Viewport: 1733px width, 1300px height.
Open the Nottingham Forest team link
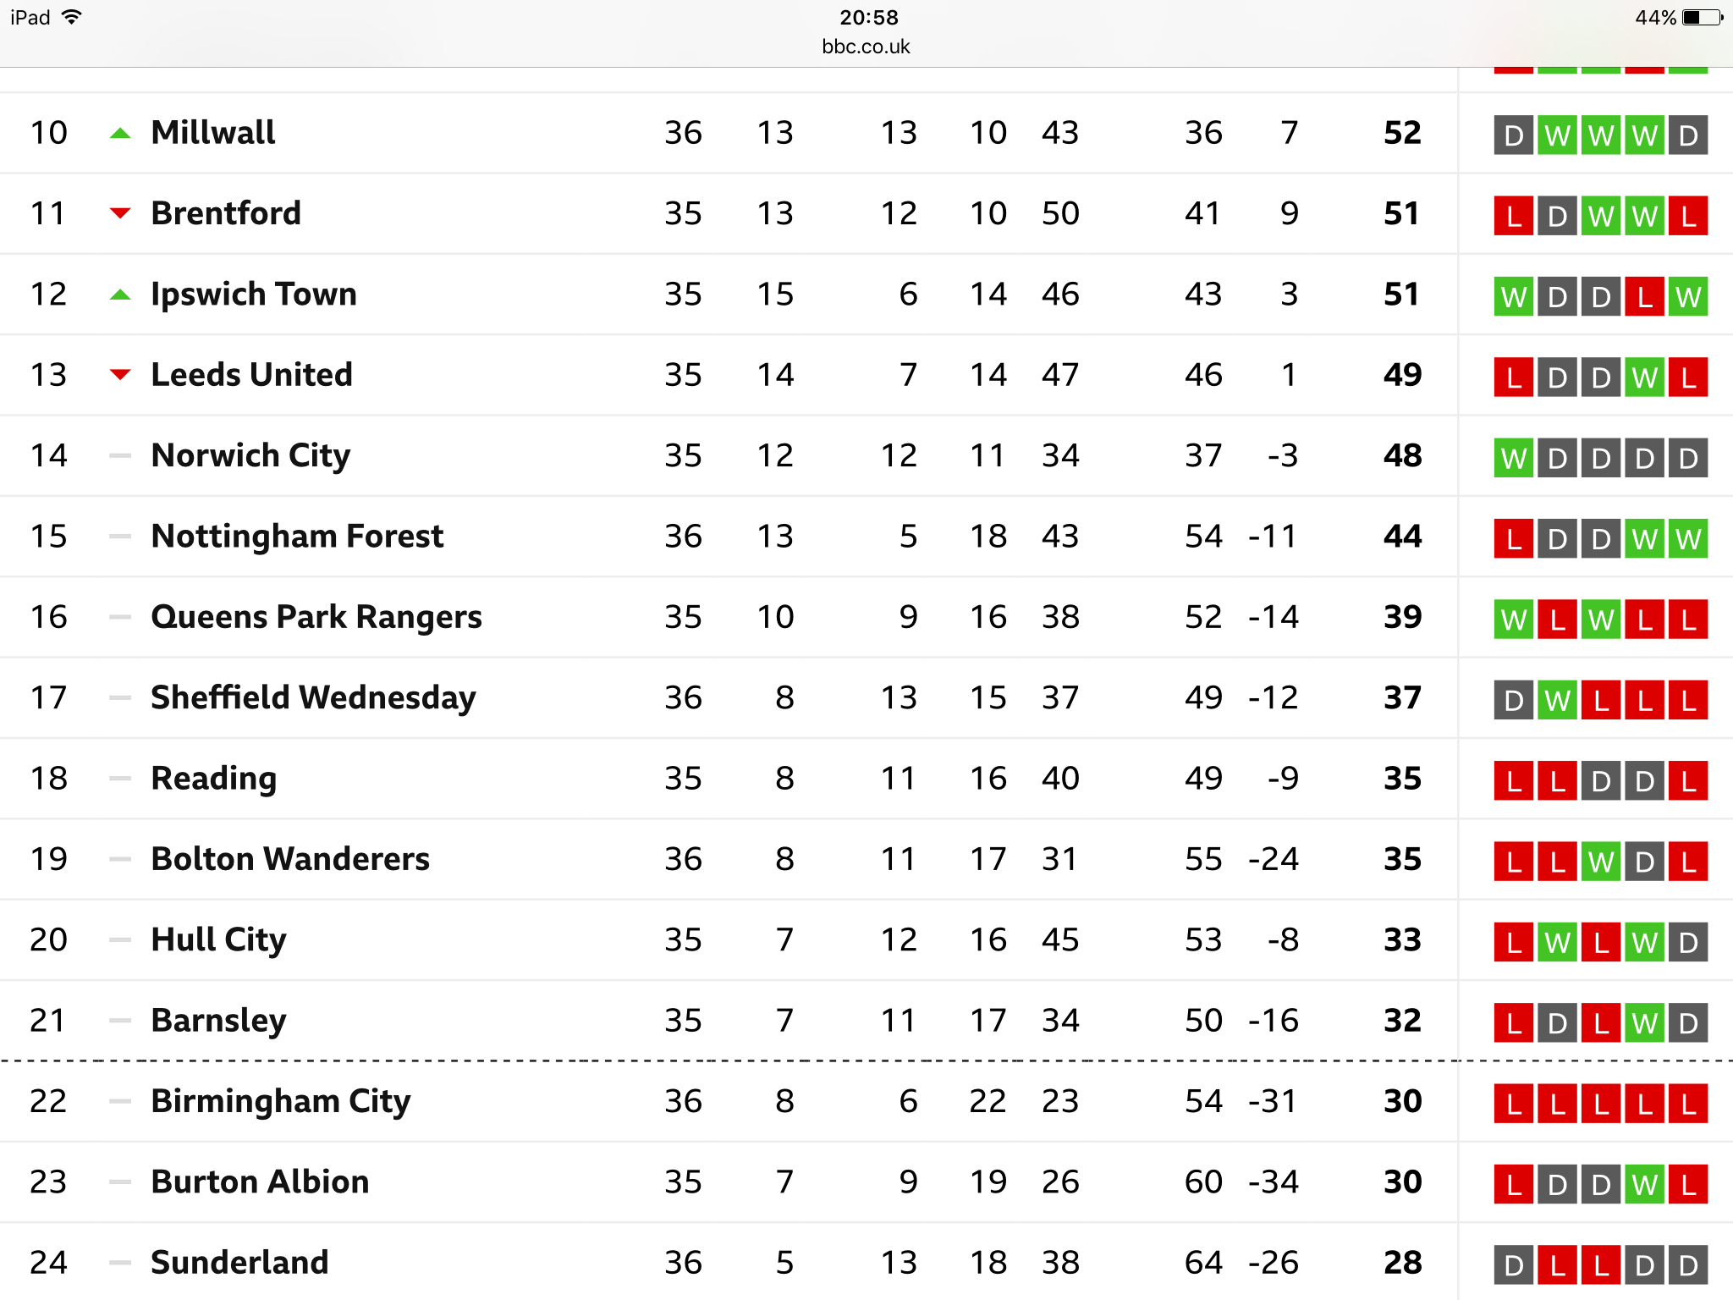(x=297, y=536)
